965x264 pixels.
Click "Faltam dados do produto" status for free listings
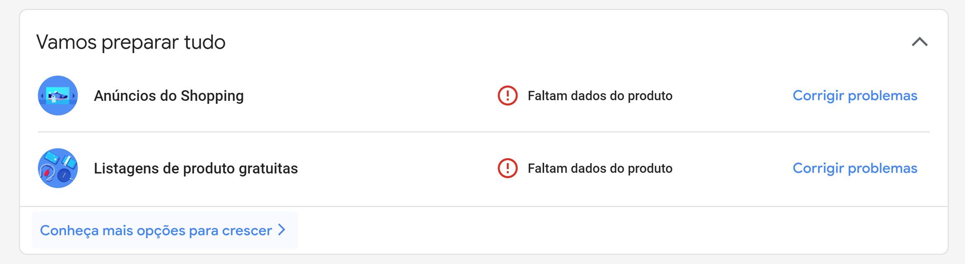600,168
